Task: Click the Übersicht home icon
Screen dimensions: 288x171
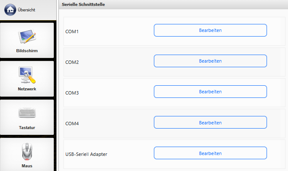Action: [11, 9]
